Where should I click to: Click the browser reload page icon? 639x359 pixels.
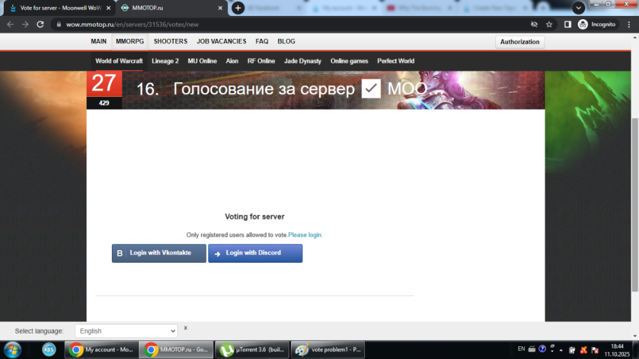[x=40, y=24]
